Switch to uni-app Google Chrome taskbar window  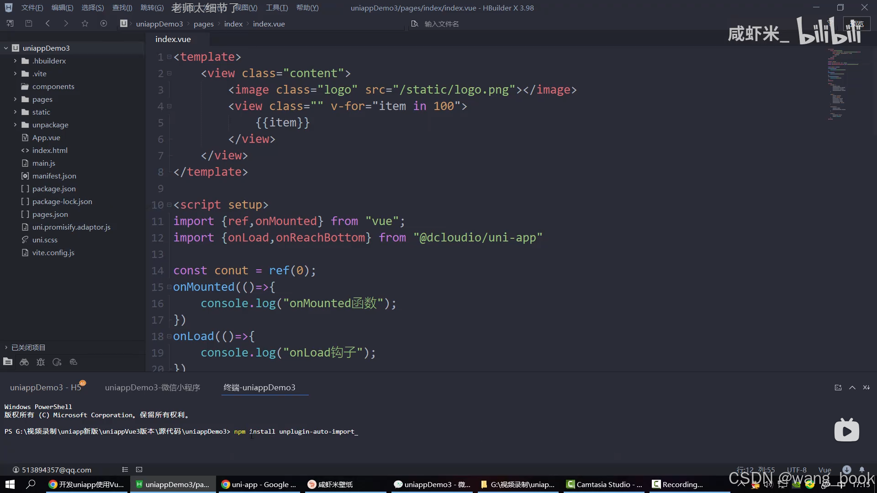[259, 484]
